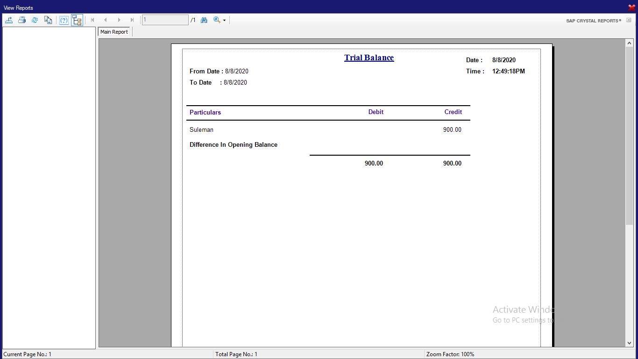638x359 pixels.
Task: Click the Total Page No. status entry
Action: click(236, 354)
